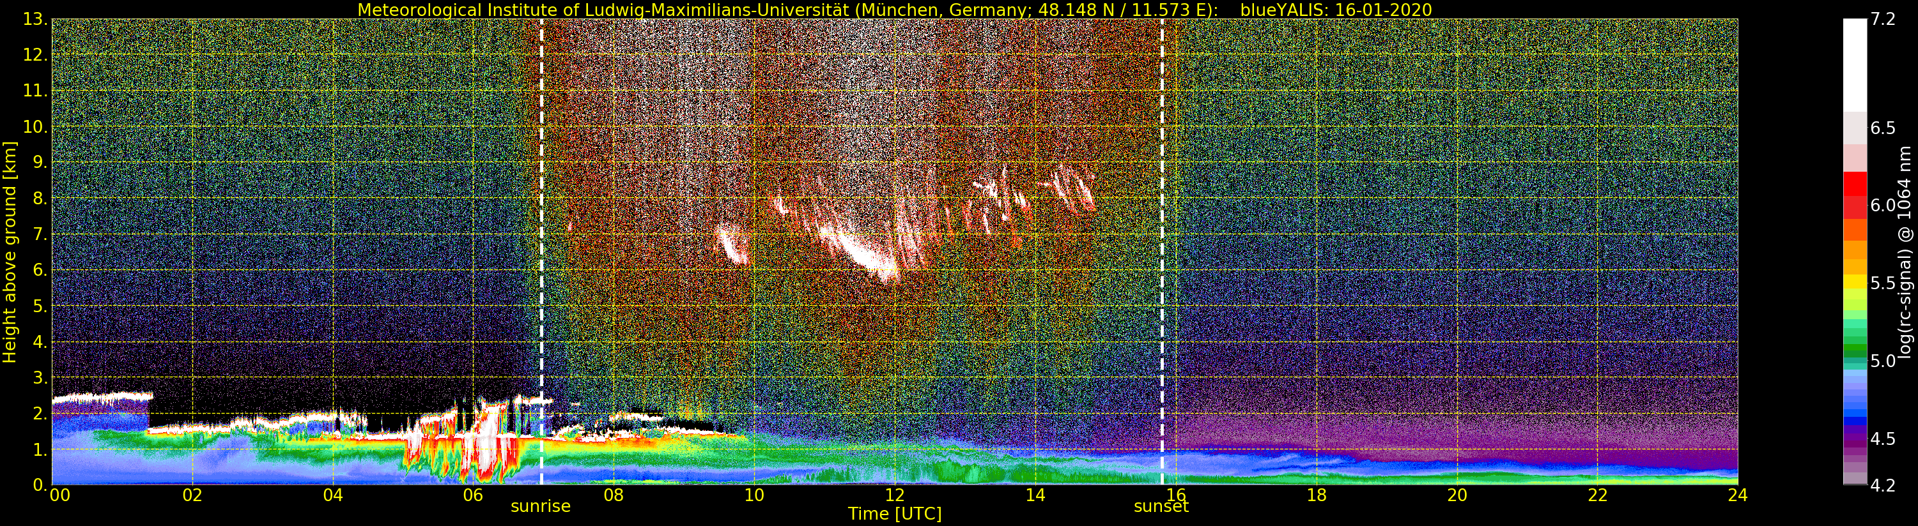Click the height axis tick '0.'
The image size is (1918, 526).
coord(40,485)
